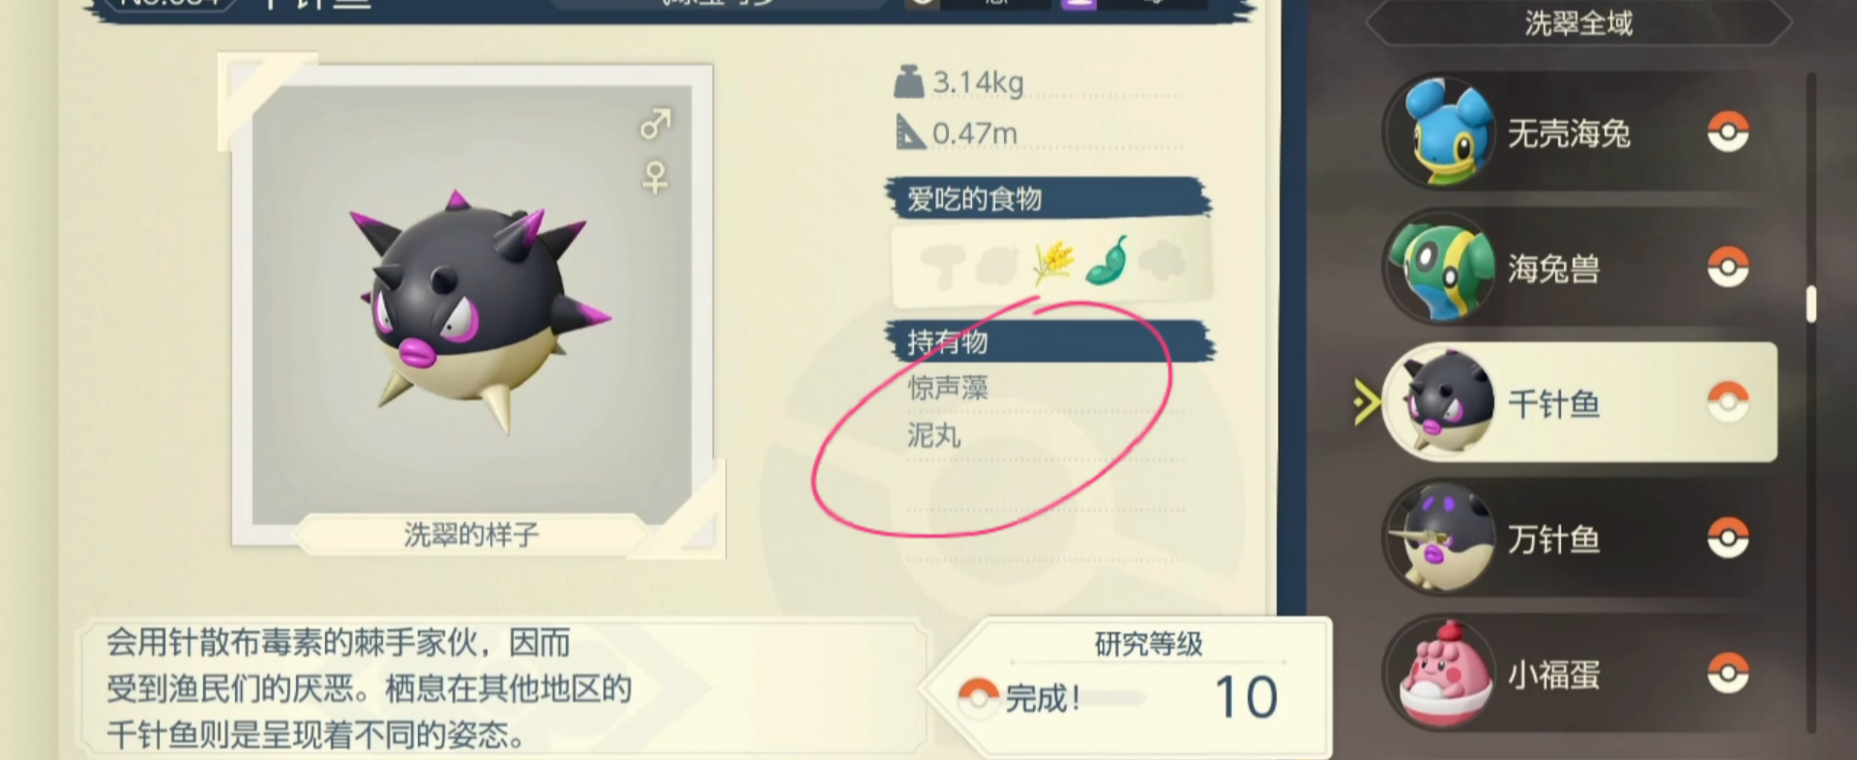The width and height of the screenshot is (1857, 760).
Task: Click the 惊声藻 held item entry
Action: pos(948,389)
